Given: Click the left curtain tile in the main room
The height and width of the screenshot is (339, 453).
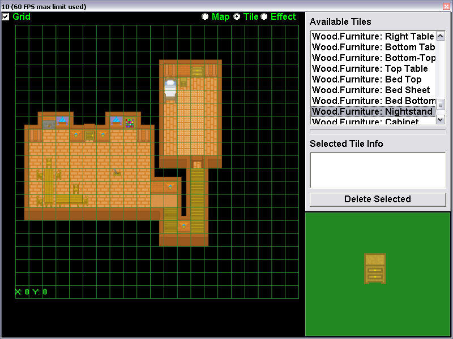Looking at the screenshot, I should coord(36,135).
